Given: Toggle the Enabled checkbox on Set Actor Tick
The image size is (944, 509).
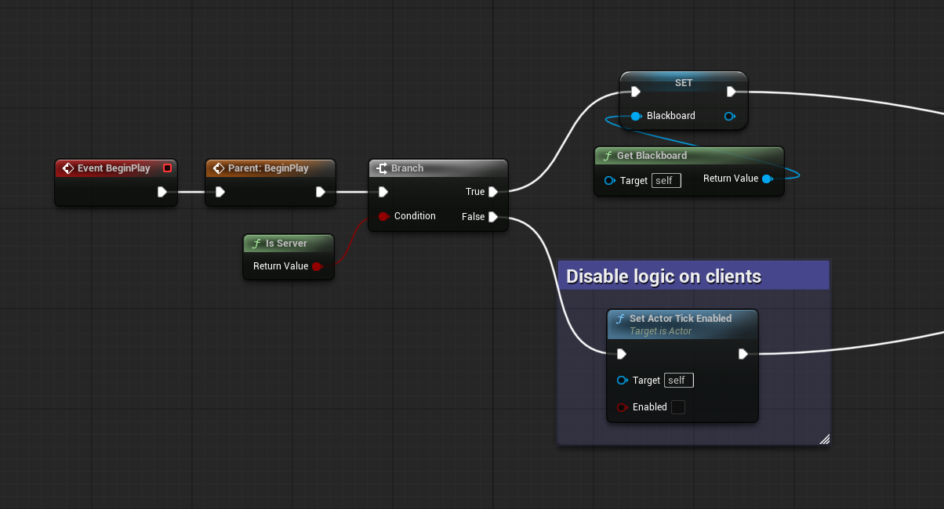Looking at the screenshot, I should click(x=678, y=407).
